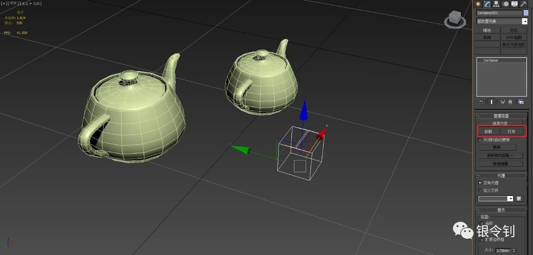This screenshot has width=533, height=255.
Task: Click the ViewCube in viewport corner
Action: tap(455, 19)
